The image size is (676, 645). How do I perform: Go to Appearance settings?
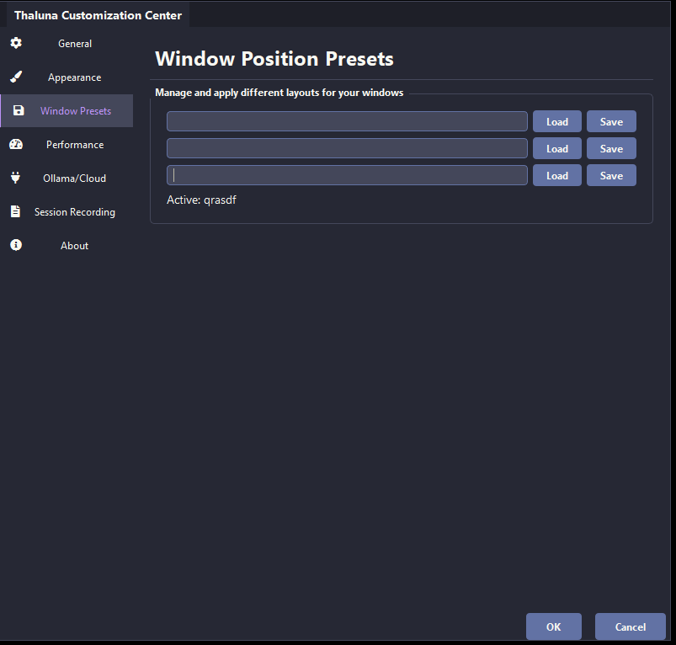coord(67,77)
